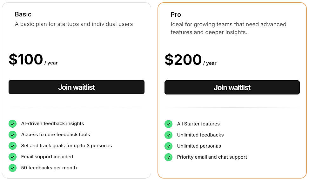This screenshot has width=309, height=182.
Task: Click the Basic plan description text
Action: (x=74, y=24)
